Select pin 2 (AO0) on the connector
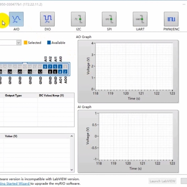 [65, 72]
